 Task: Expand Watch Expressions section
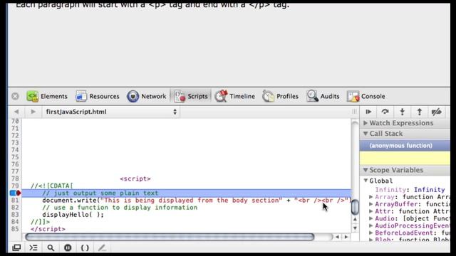coord(366,123)
